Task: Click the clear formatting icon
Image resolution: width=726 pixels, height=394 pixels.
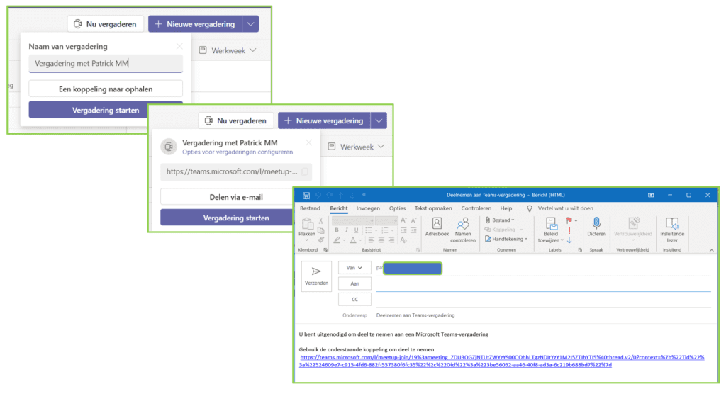Action: click(403, 240)
